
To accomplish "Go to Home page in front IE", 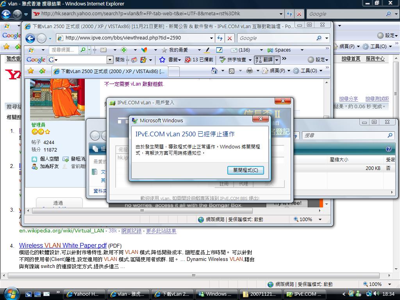I will tap(214, 71).
